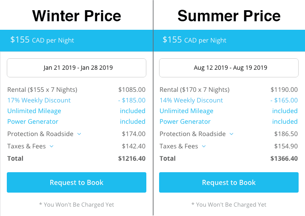Click the - $185.00 discount amount
Screen dimensions: 305x216
132,100
